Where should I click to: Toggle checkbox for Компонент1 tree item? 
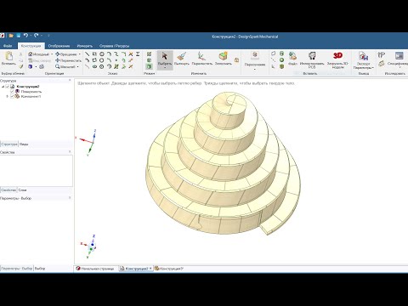(12, 96)
